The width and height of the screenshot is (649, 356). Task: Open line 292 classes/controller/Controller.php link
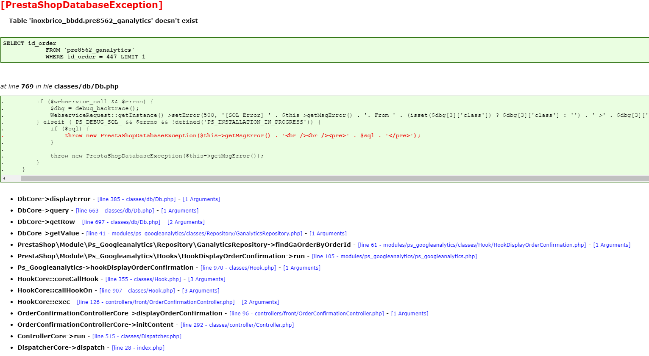pyautogui.click(x=237, y=325)
